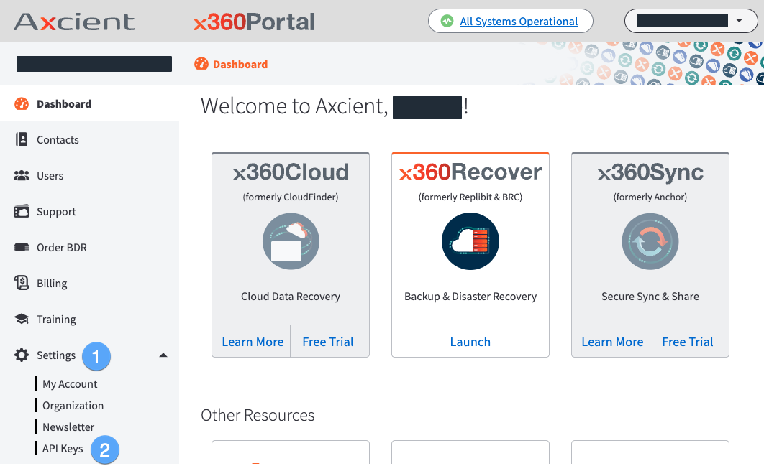
Task: Click the Dashboard gauge icon in sidebar
Action: [x=22, y=103]
